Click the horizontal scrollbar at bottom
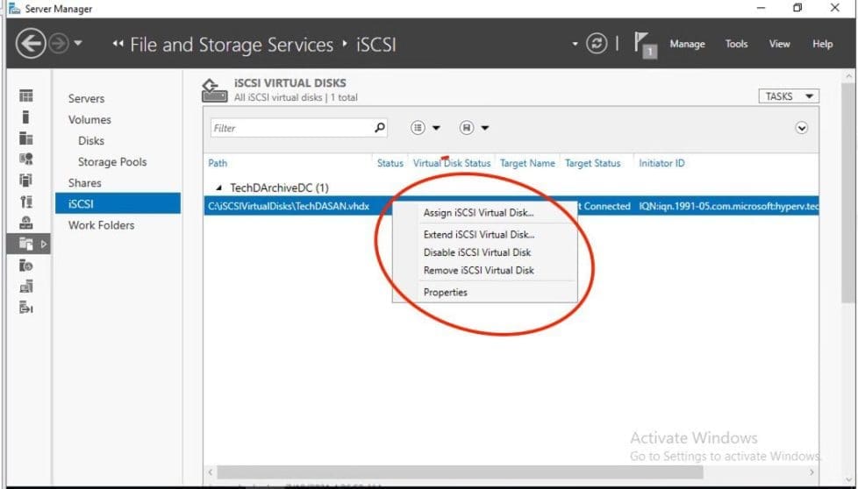This screenshot has height=489, width=858. (456, 472)
